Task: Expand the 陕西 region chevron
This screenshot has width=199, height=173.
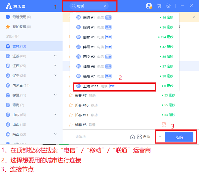Action: point(55,134)
